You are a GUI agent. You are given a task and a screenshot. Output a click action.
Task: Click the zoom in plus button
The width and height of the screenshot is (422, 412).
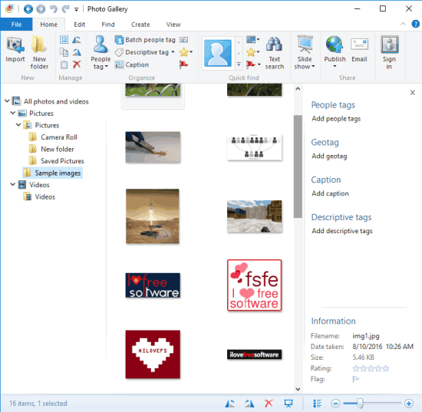point(409,404)
